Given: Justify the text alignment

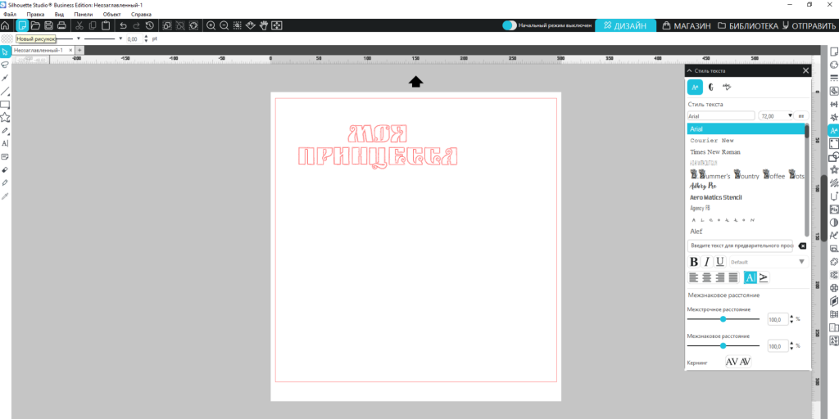Looking at the screenshot, I should (732, 277).
